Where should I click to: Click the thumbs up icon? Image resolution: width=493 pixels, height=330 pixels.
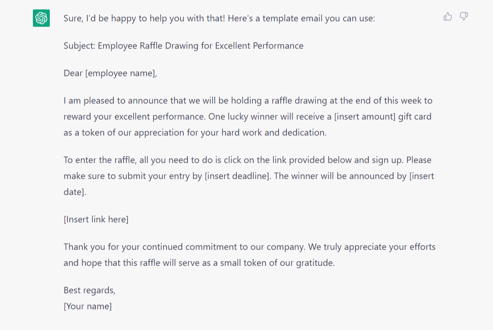pyautogui.click(x=447, y=17)
